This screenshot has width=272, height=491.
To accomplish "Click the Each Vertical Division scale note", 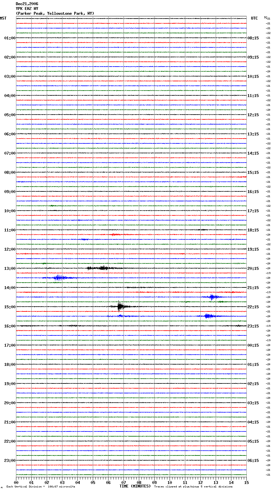I will click(41, 487).
